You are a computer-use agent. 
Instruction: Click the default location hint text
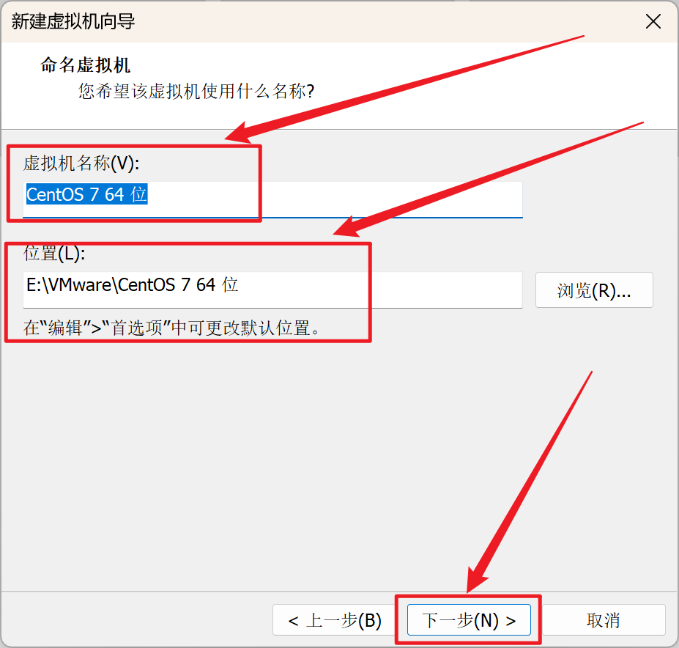(x=172, y=328)
